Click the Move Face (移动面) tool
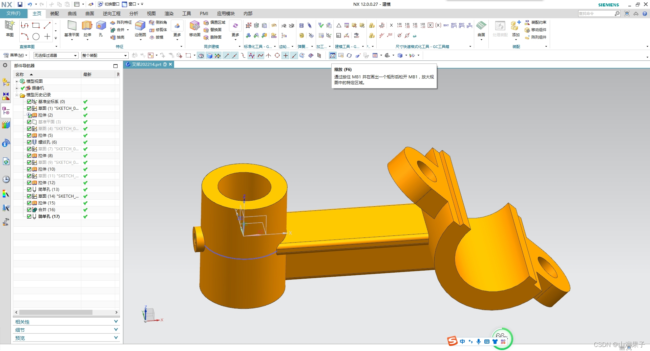The width and height of the screenshot is (650, 351). pyautogui.click(x=195, y=28)
